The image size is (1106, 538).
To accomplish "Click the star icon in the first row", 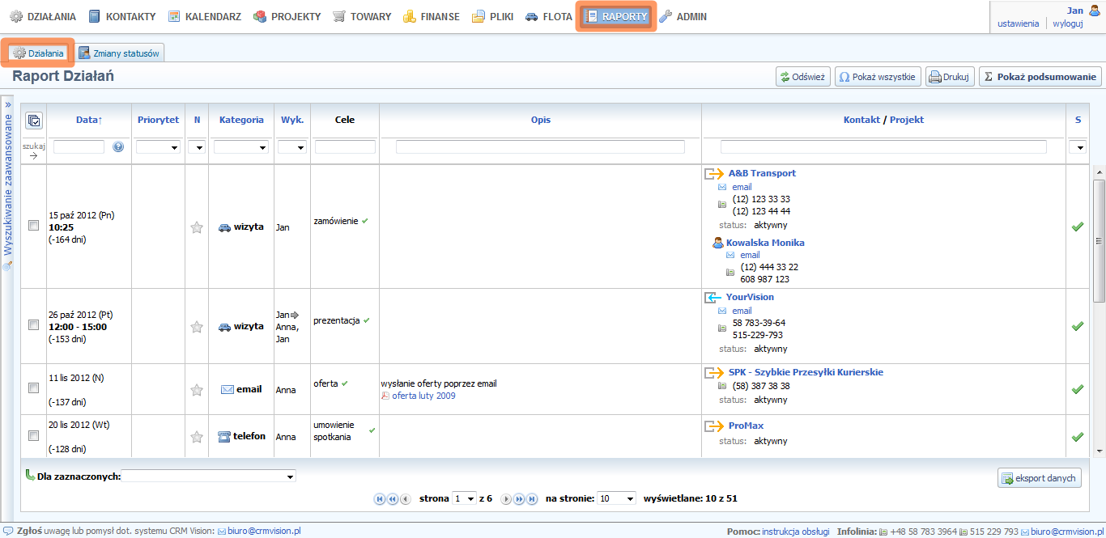I will pyautogui.click(x=196, y=227).
